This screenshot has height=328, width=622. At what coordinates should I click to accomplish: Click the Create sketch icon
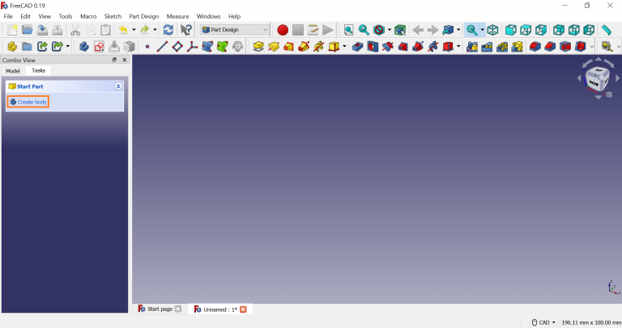(100, 47)
